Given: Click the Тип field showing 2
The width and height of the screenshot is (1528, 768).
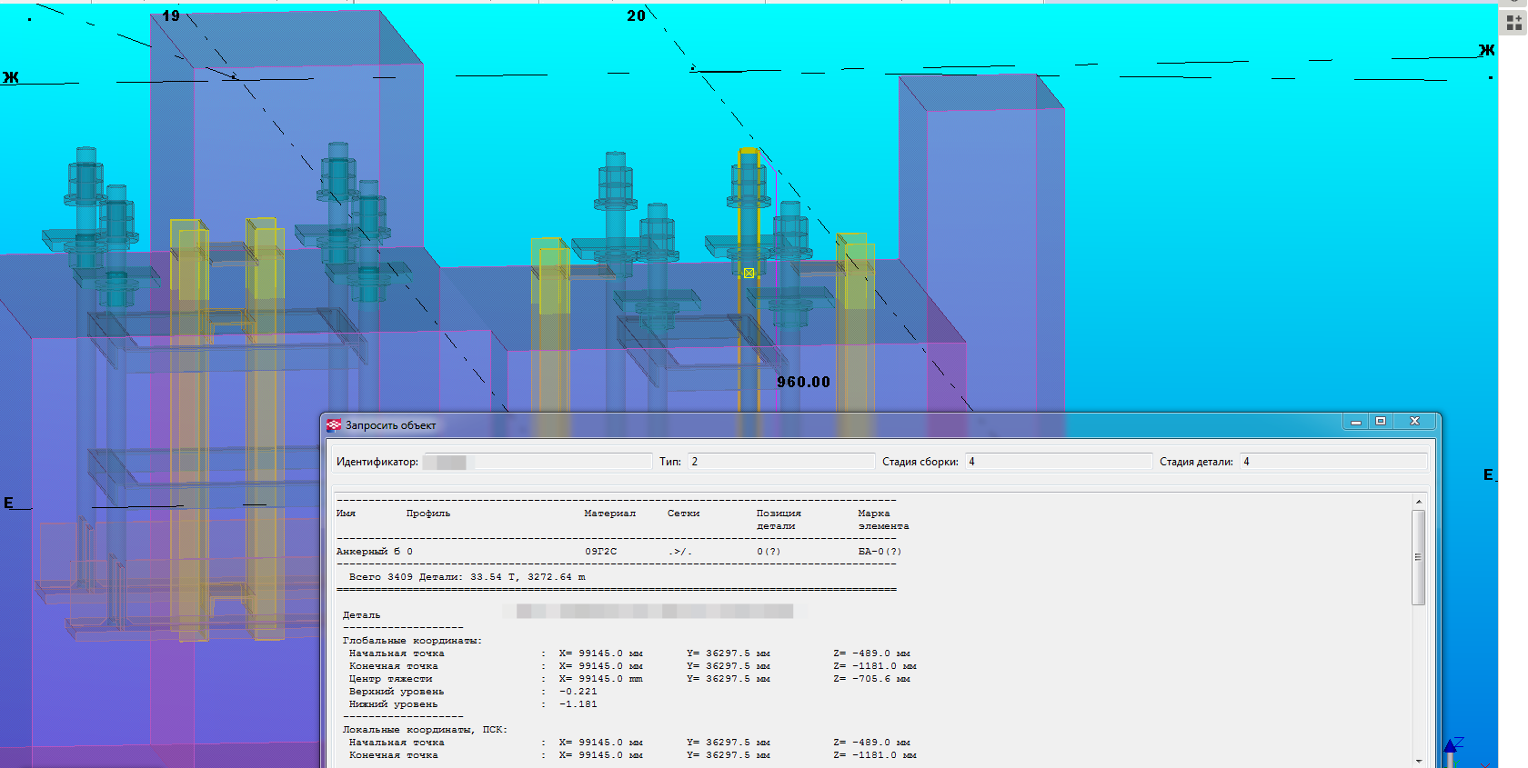Looking at the screenshot, I should tap(779, 462).
